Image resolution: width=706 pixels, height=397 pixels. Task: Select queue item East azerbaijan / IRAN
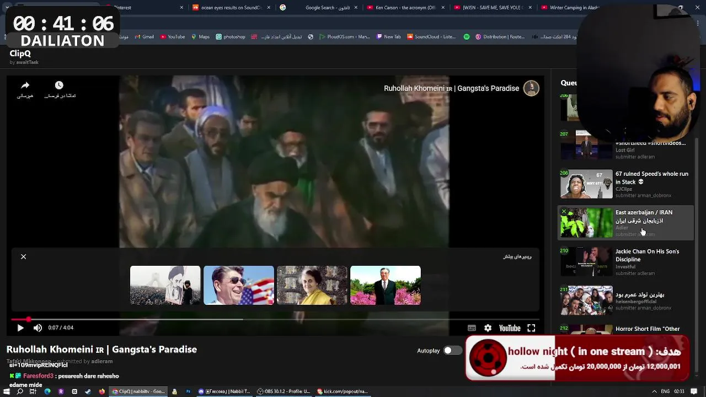(x=625, y=223)
